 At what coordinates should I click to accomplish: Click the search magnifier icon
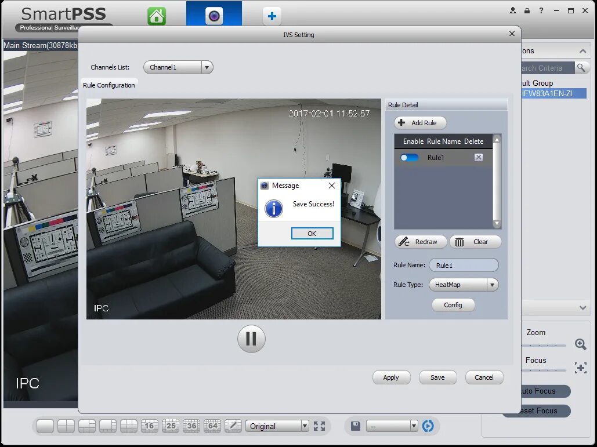(x=581, y=68)
